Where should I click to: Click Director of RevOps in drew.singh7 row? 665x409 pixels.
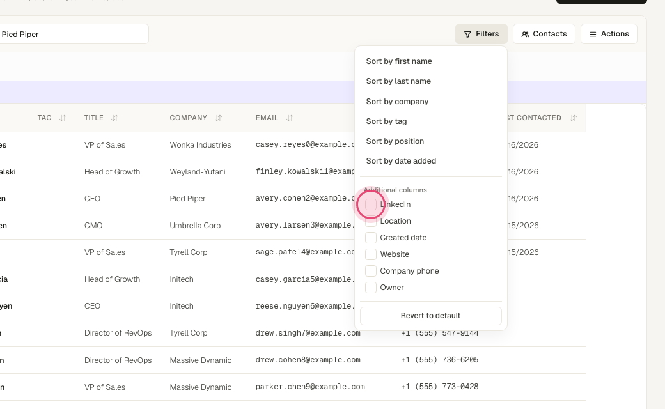[118, 333]
